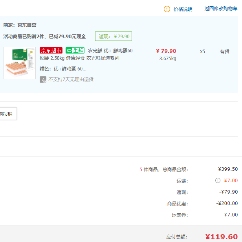Select the item price ¥ 79.90
Screen dimensions: 242x242
coord(166,51)
